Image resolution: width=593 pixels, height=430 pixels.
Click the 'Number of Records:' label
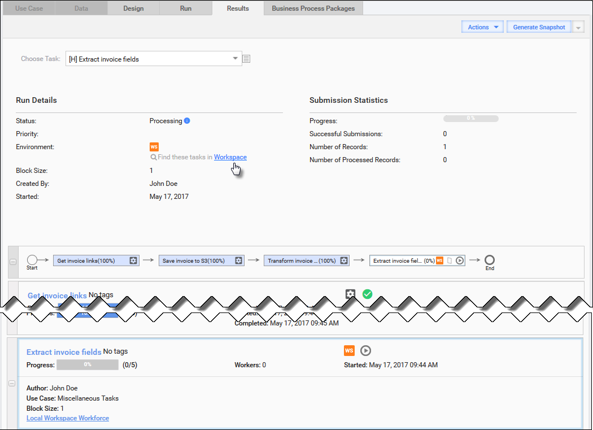coord(338,147)
